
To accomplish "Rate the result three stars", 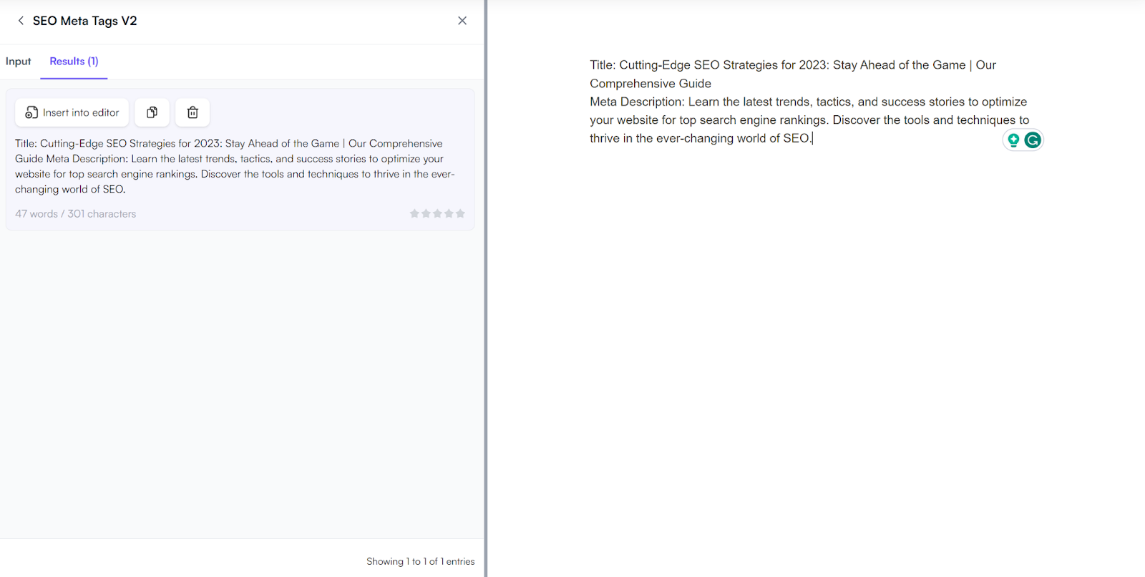I will pyautogui.click(x=437, y=213).
